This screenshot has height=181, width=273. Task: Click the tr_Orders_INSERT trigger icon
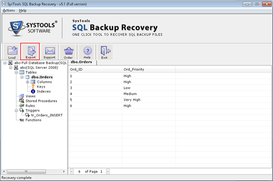[27, 115]
